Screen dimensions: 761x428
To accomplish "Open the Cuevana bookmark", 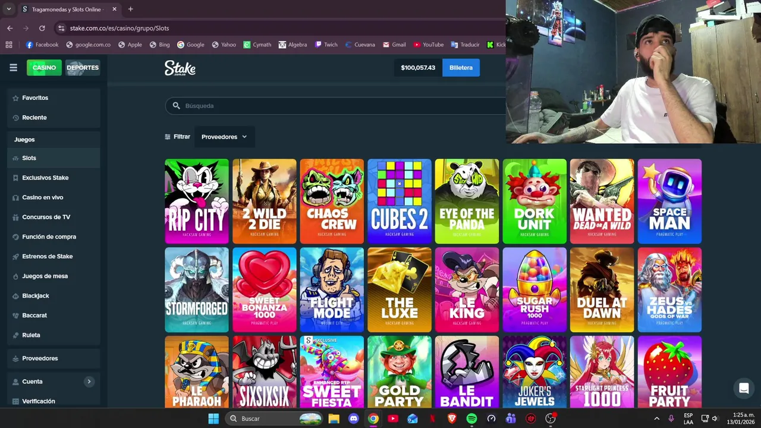I will [x=360, y=45].
